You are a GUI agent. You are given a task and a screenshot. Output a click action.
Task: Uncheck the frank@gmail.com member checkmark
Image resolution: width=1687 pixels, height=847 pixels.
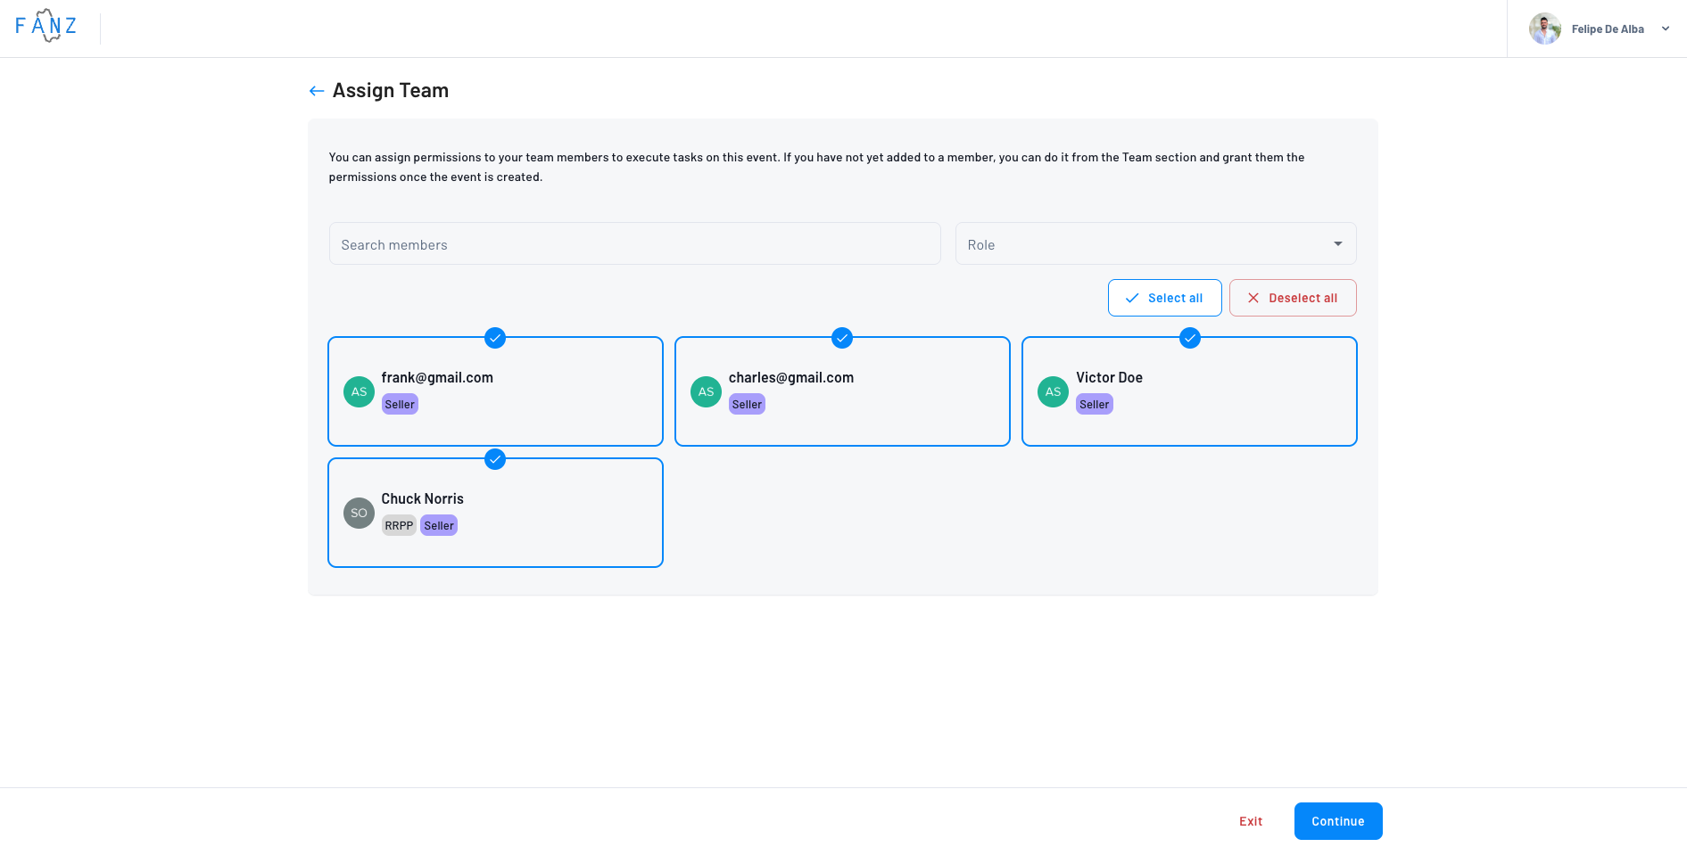click(495, 338)
